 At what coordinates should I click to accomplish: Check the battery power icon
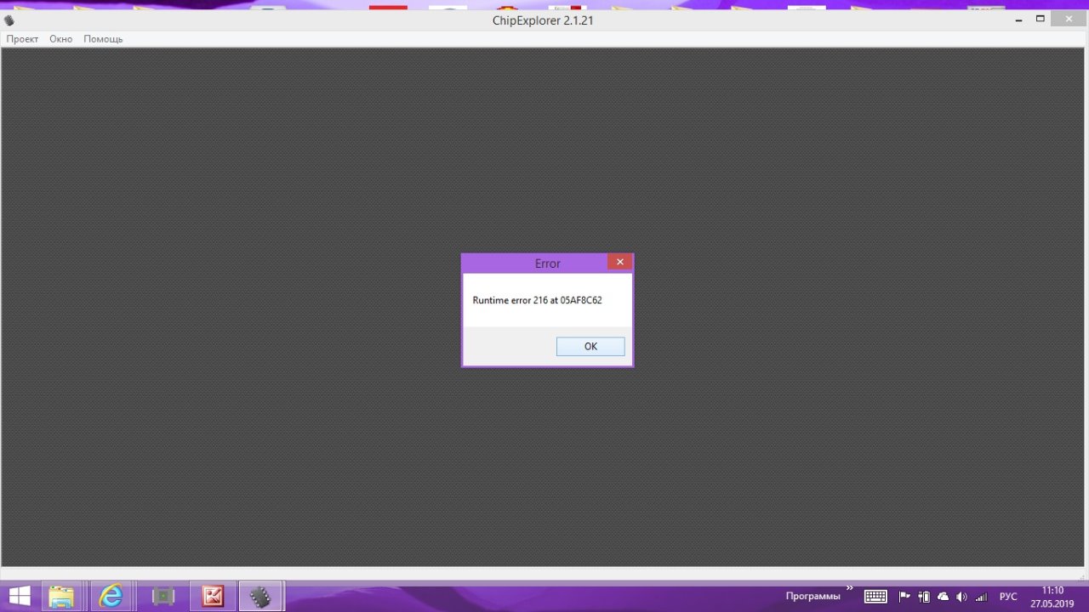(924, 597)
